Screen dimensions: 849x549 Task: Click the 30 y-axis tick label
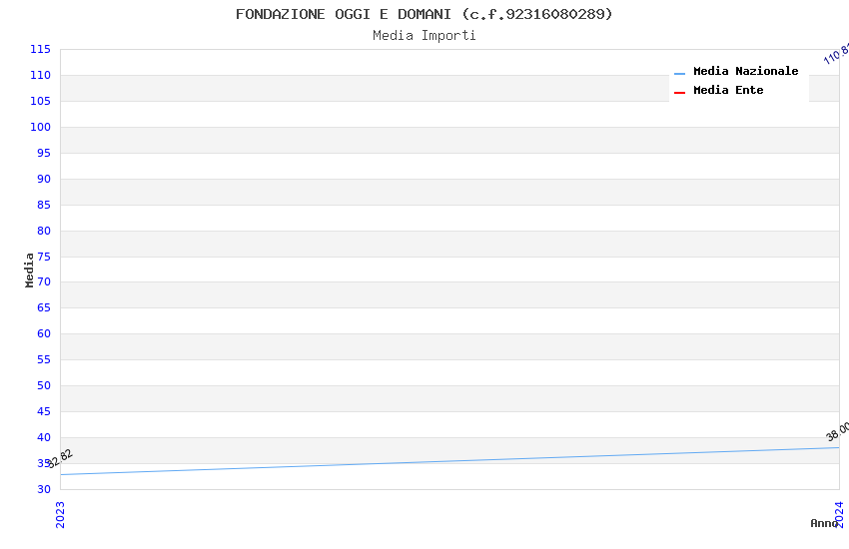pos(44,489)
